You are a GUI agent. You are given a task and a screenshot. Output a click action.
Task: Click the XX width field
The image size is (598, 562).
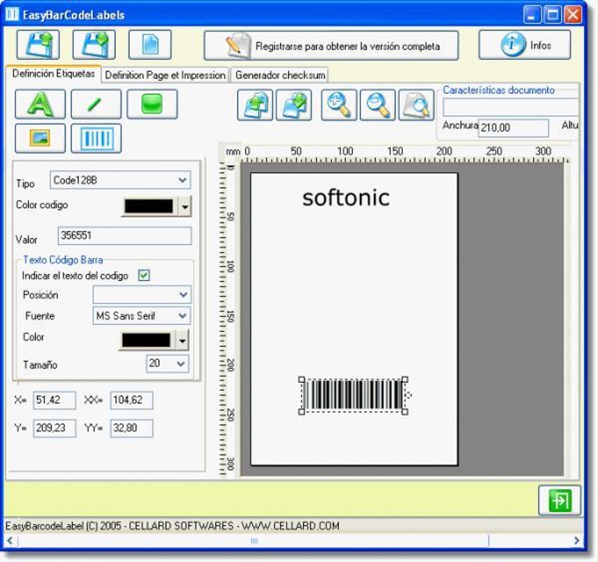pos(131,400)
